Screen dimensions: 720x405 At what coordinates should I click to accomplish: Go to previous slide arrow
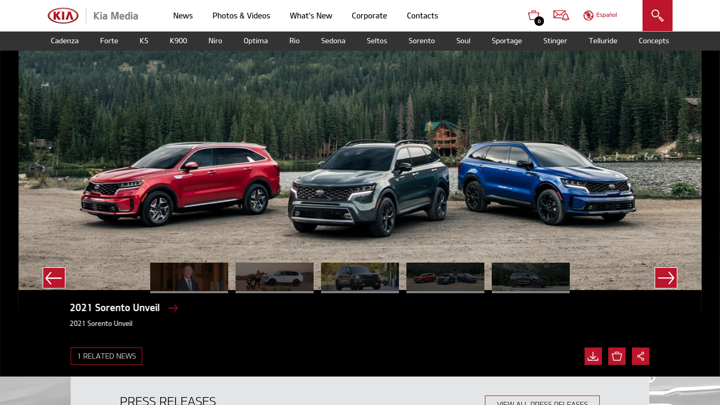[x=54, y=278]
